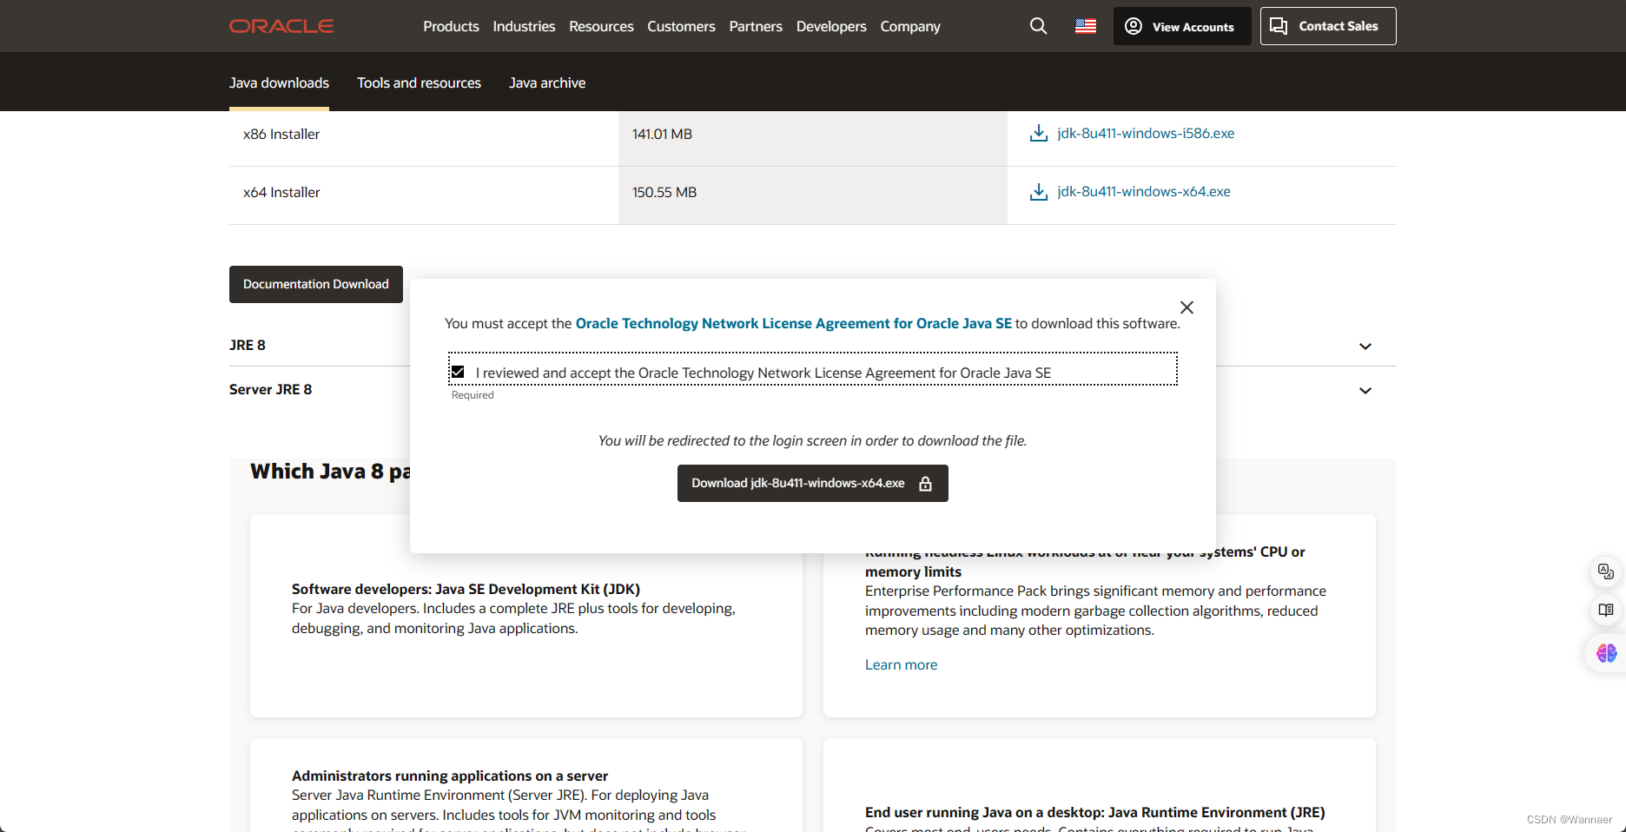The image size is (1626, 832).
Task: Click download icon beside jdk-8u411-windows-i586.exe
Action: tap(1038, 133)
